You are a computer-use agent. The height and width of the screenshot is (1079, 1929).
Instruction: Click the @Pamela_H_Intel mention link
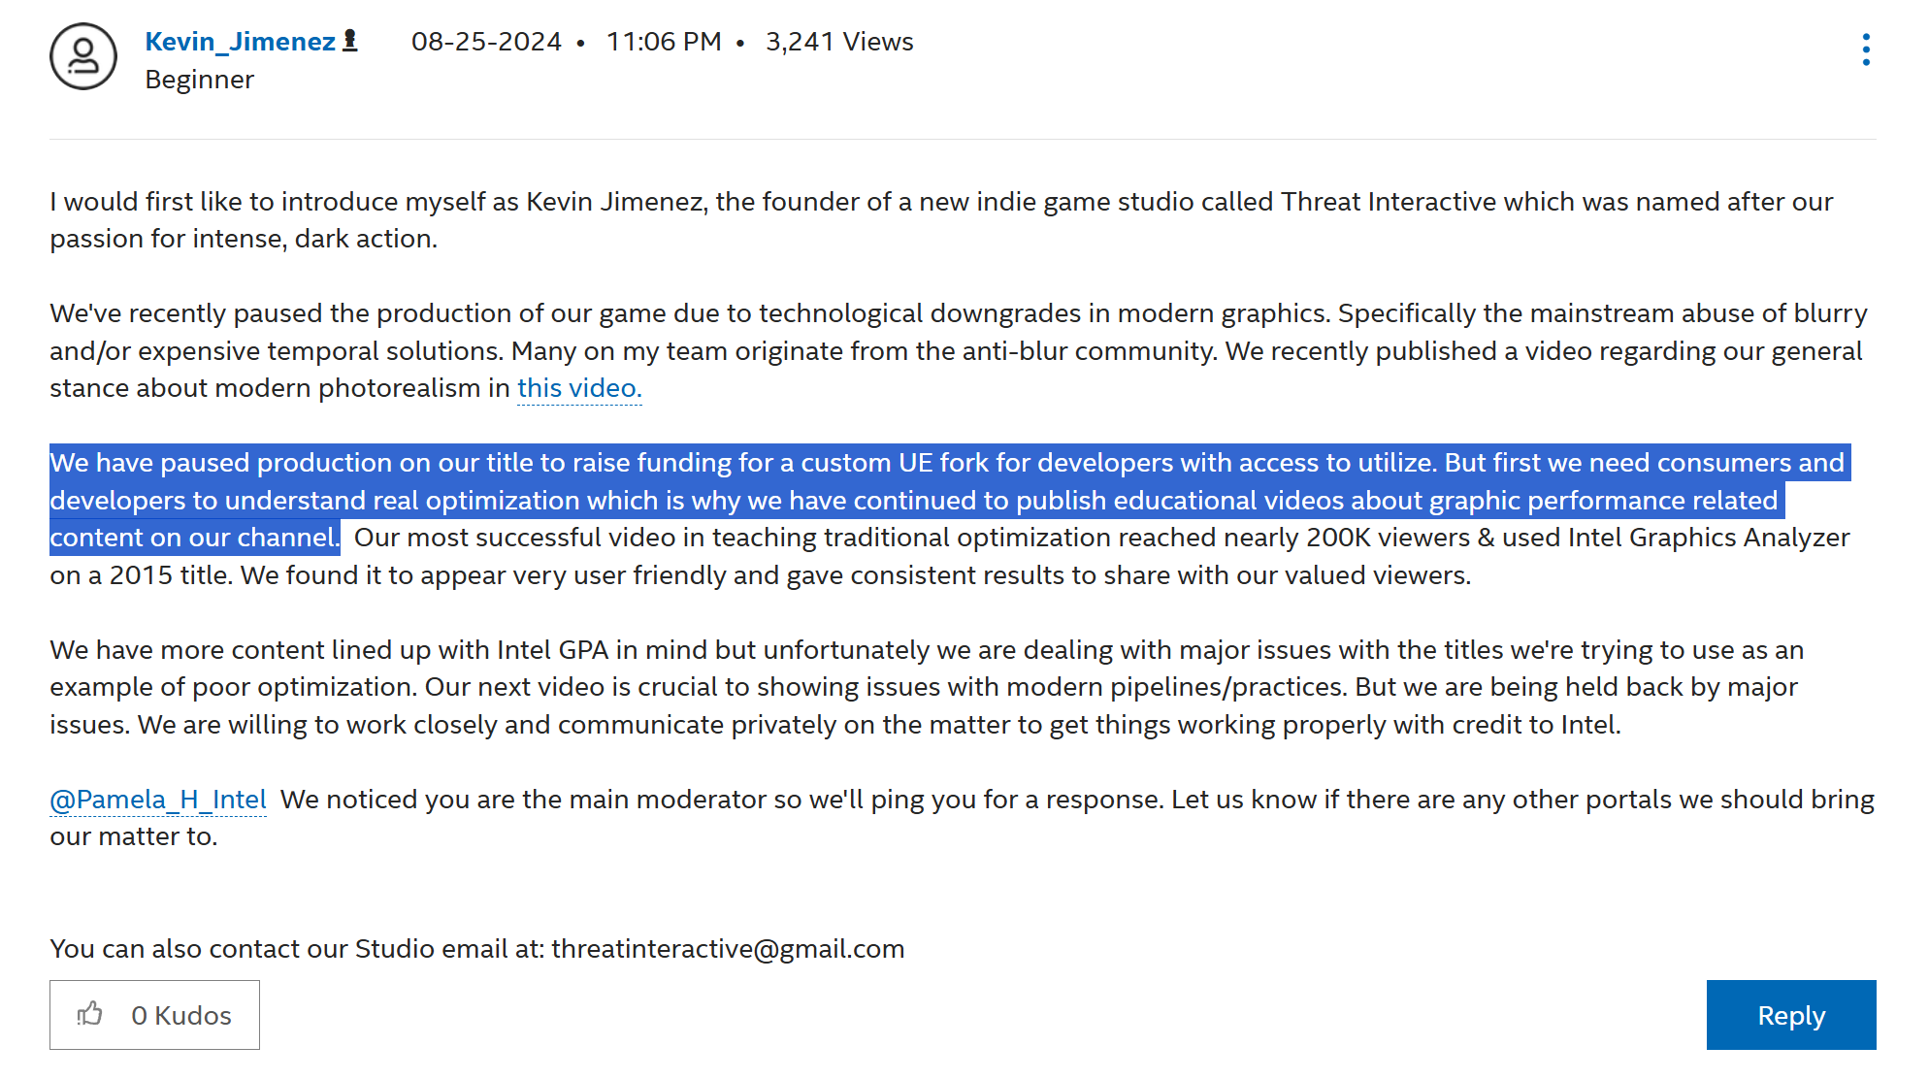tap(158, 800)
